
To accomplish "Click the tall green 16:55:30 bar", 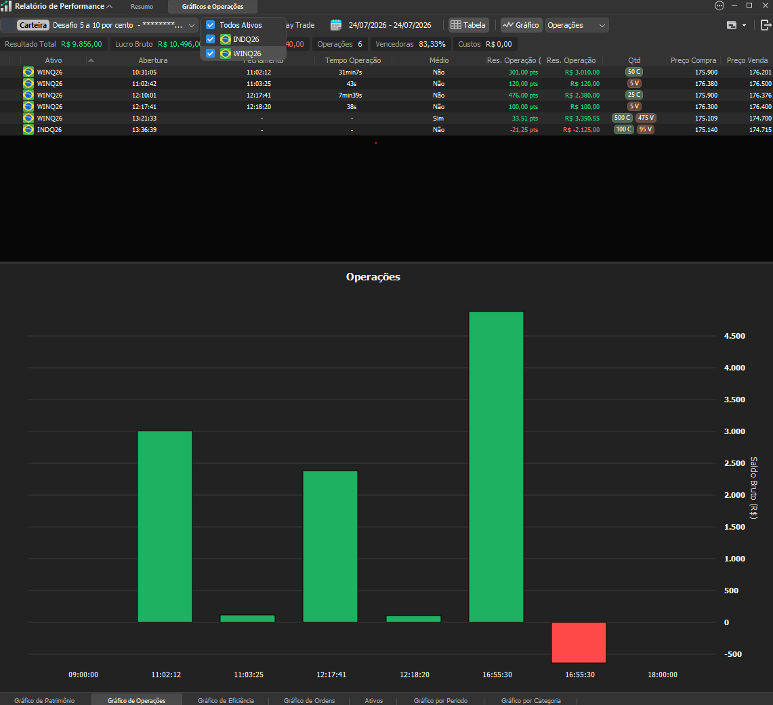I will 496,467.
